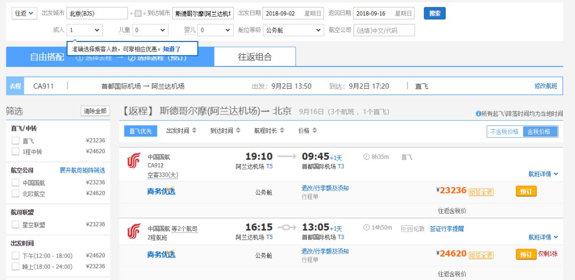Screen dimensions: 575x280
Task: Click the 出发城市 北京(BJS) field
Action: [x=97, y=13]
